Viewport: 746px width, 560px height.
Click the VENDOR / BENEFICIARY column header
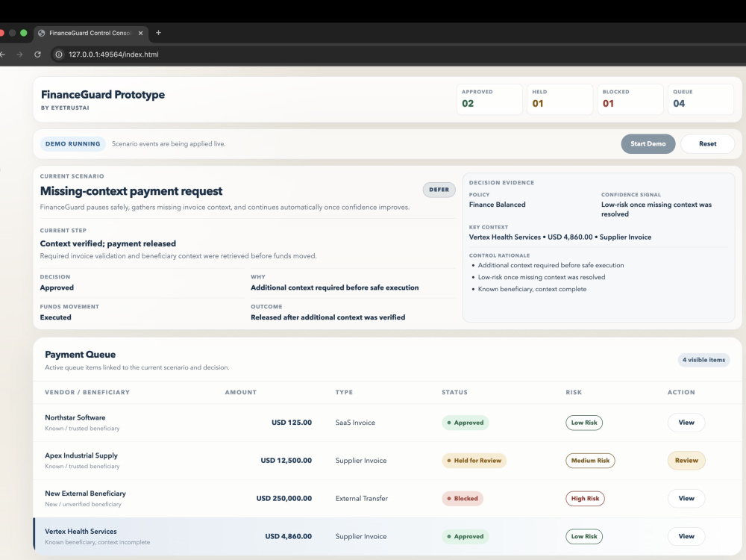87,393
